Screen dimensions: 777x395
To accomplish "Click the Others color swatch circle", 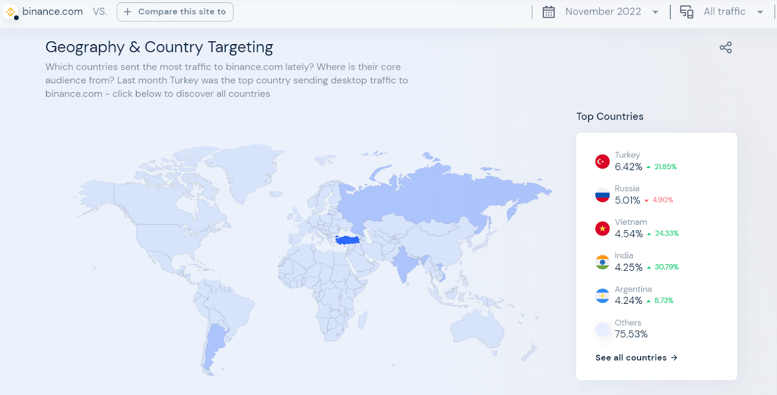I will pos(602,329).
